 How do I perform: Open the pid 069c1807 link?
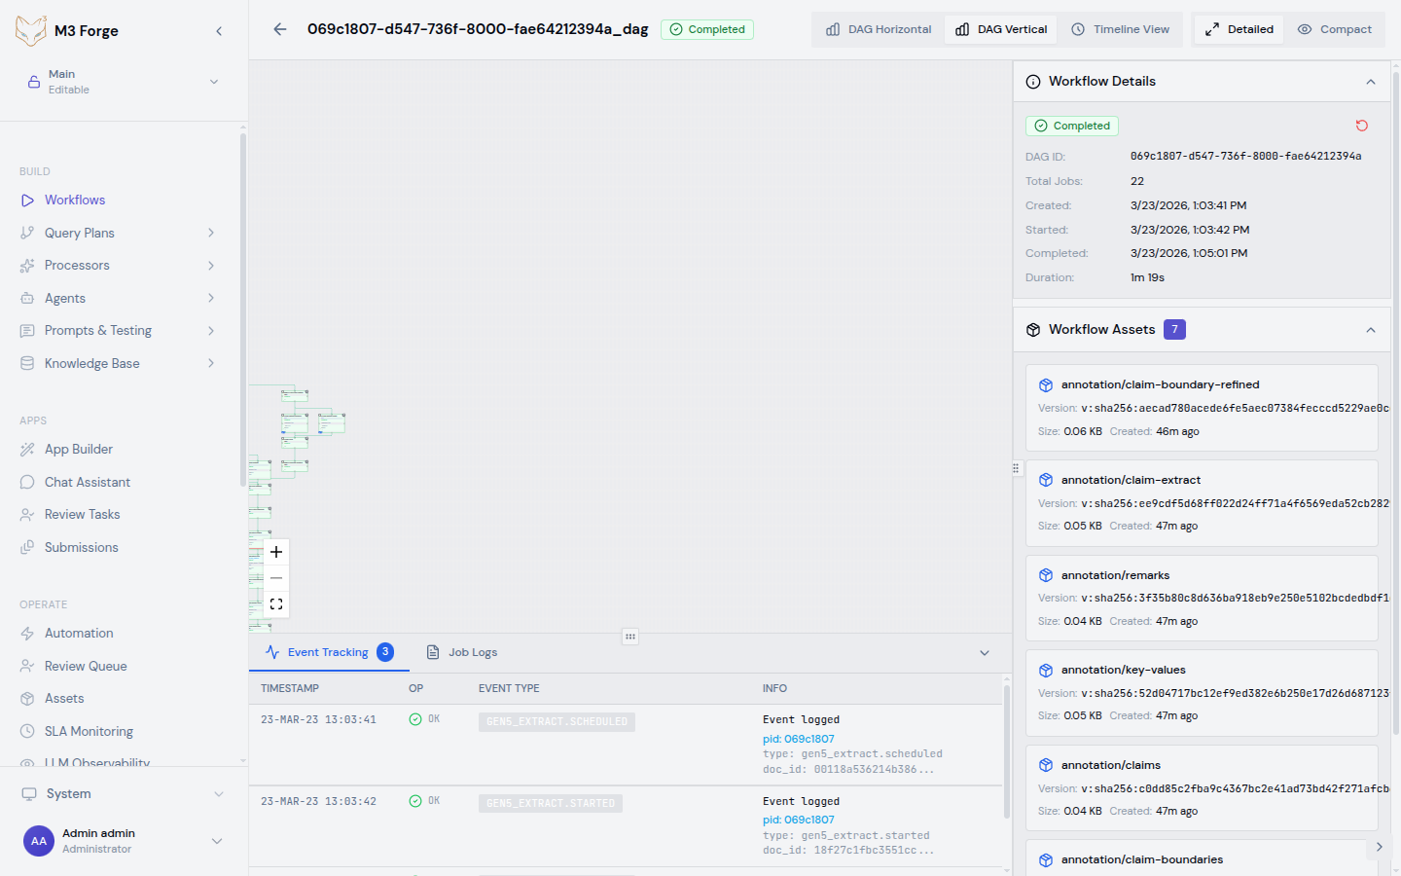click(798, 738)
